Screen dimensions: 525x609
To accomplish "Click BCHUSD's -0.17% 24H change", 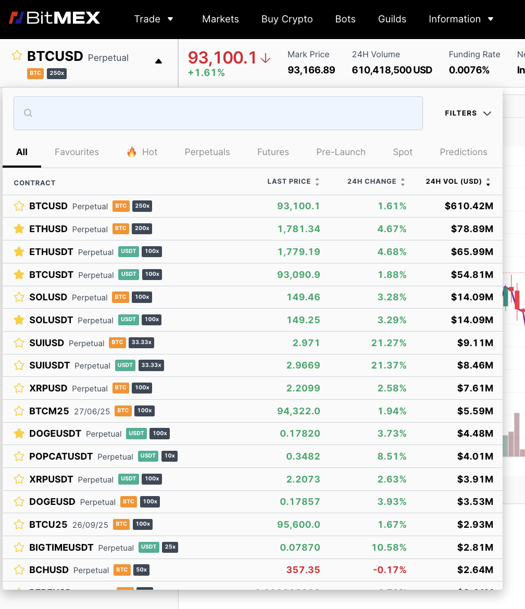I will click(x=390, y=570).
